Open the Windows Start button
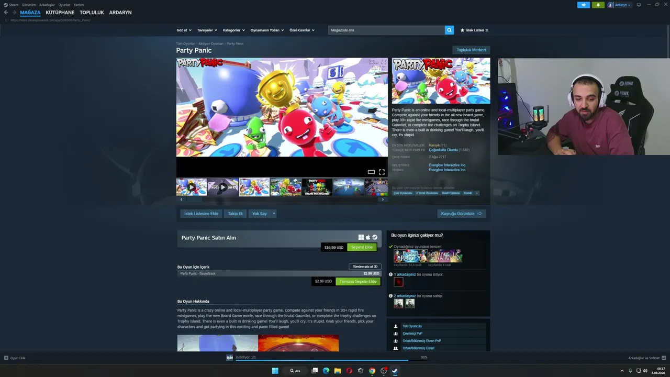670x377 pixels. (x=275, y=371)
